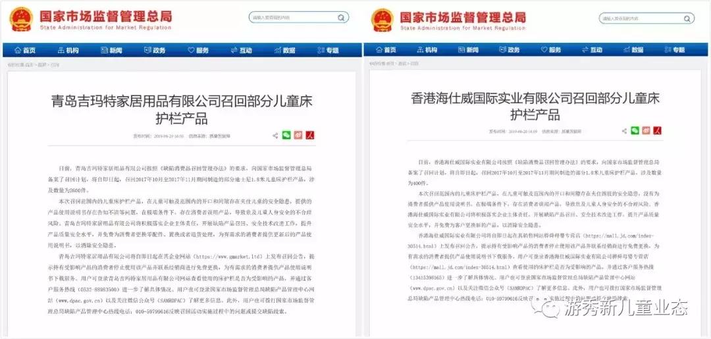Share the Hong Kong article via Weibo icon
Viewport: 711px width, 339px height.
646,130
